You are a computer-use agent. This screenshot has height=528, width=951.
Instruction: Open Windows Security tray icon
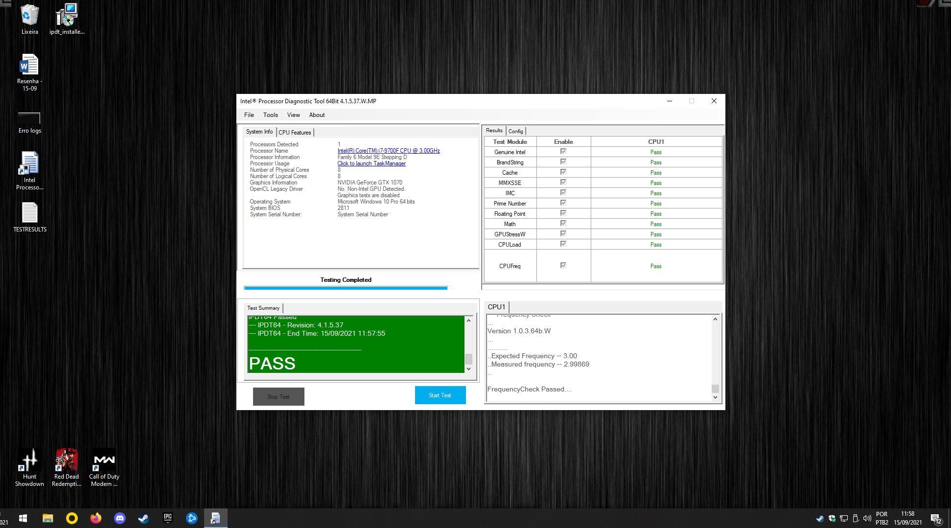click(832, 518)
